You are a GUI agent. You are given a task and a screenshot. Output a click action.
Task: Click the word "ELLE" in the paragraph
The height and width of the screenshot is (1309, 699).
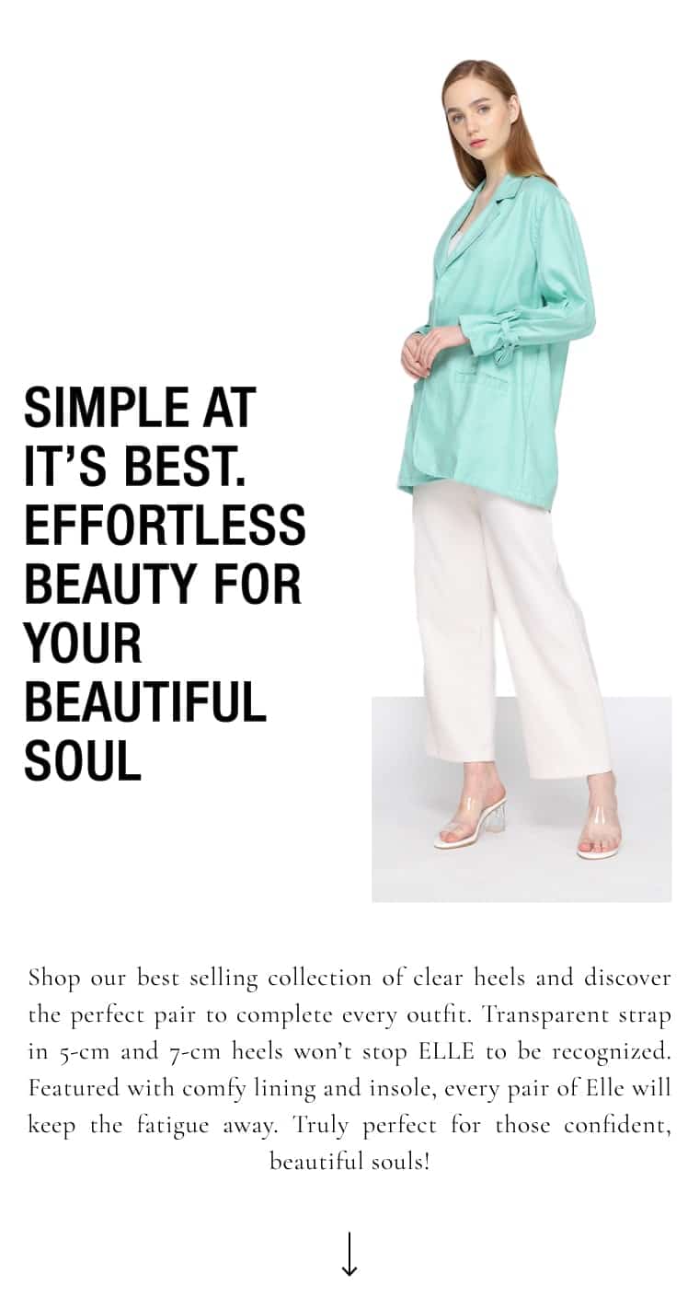coord(446,1050)
